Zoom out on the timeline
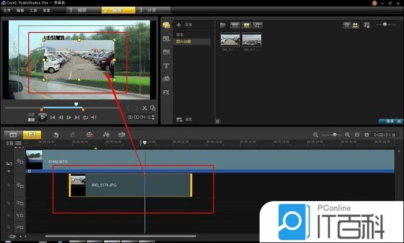This screenshot has height=243, width=404. pyautogui.click(x=315, y=134)
